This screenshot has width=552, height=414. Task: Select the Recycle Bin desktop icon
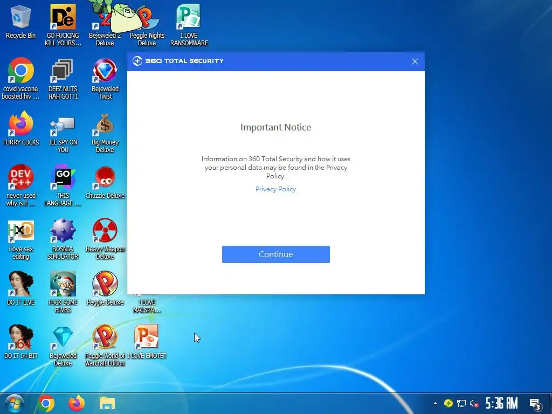pos(21,22)
